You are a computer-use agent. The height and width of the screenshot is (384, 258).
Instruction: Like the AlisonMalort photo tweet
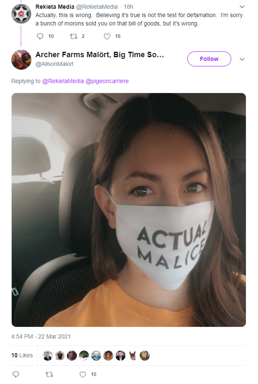coord(83,374)
